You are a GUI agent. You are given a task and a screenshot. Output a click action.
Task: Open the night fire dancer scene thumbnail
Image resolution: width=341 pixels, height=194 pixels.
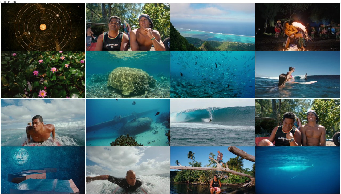tap(298, 27)
